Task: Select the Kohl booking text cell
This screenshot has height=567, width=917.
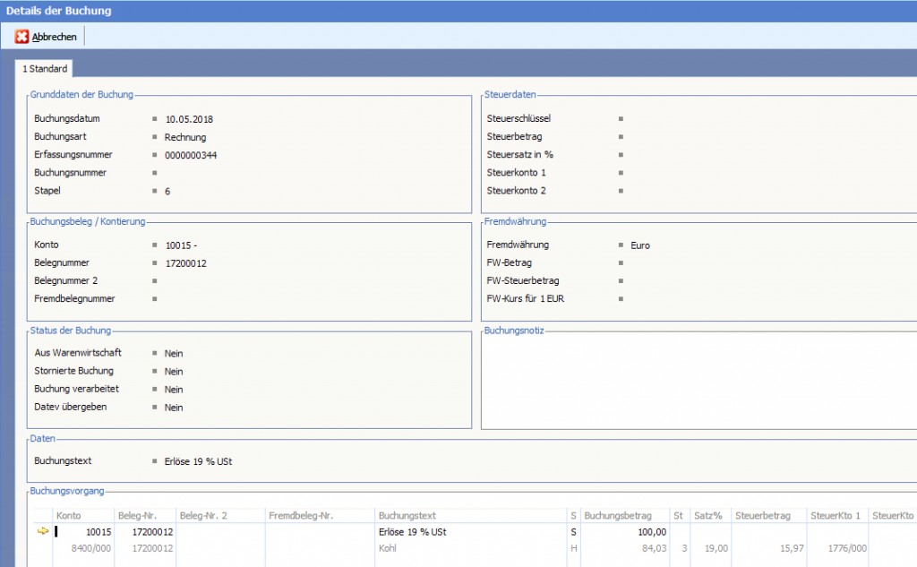Action: pyautogui.click(x=388, y=547)
